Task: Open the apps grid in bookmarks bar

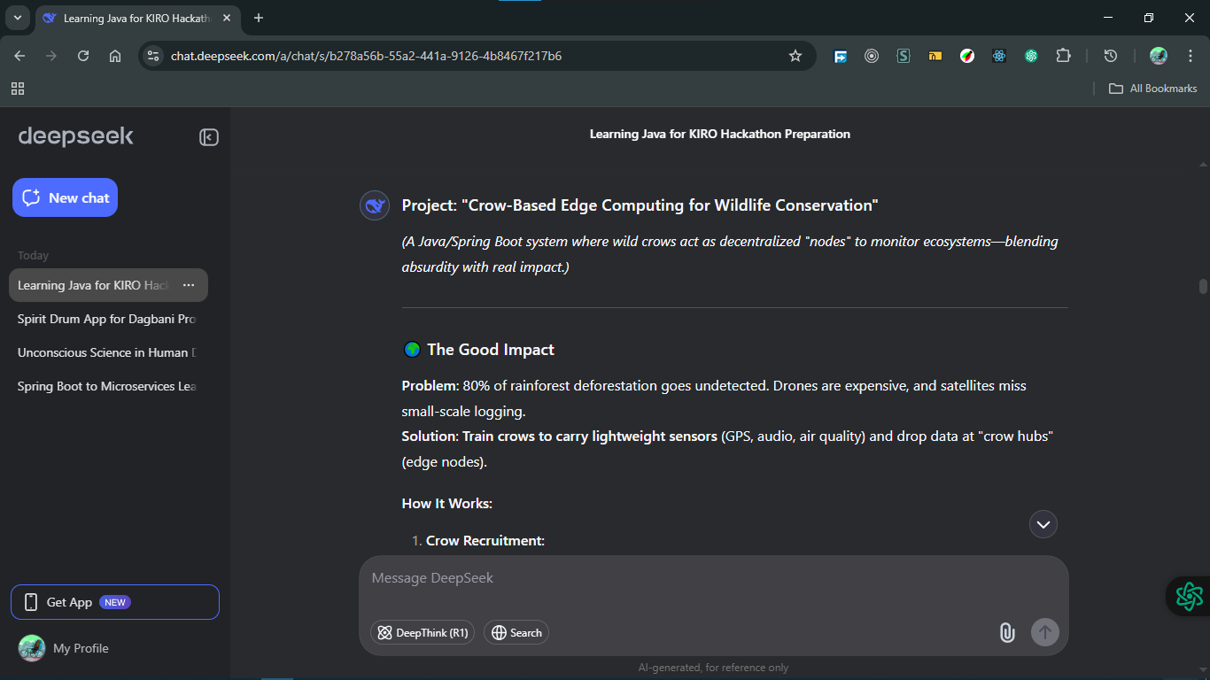Action: click(x=18, y=89)
